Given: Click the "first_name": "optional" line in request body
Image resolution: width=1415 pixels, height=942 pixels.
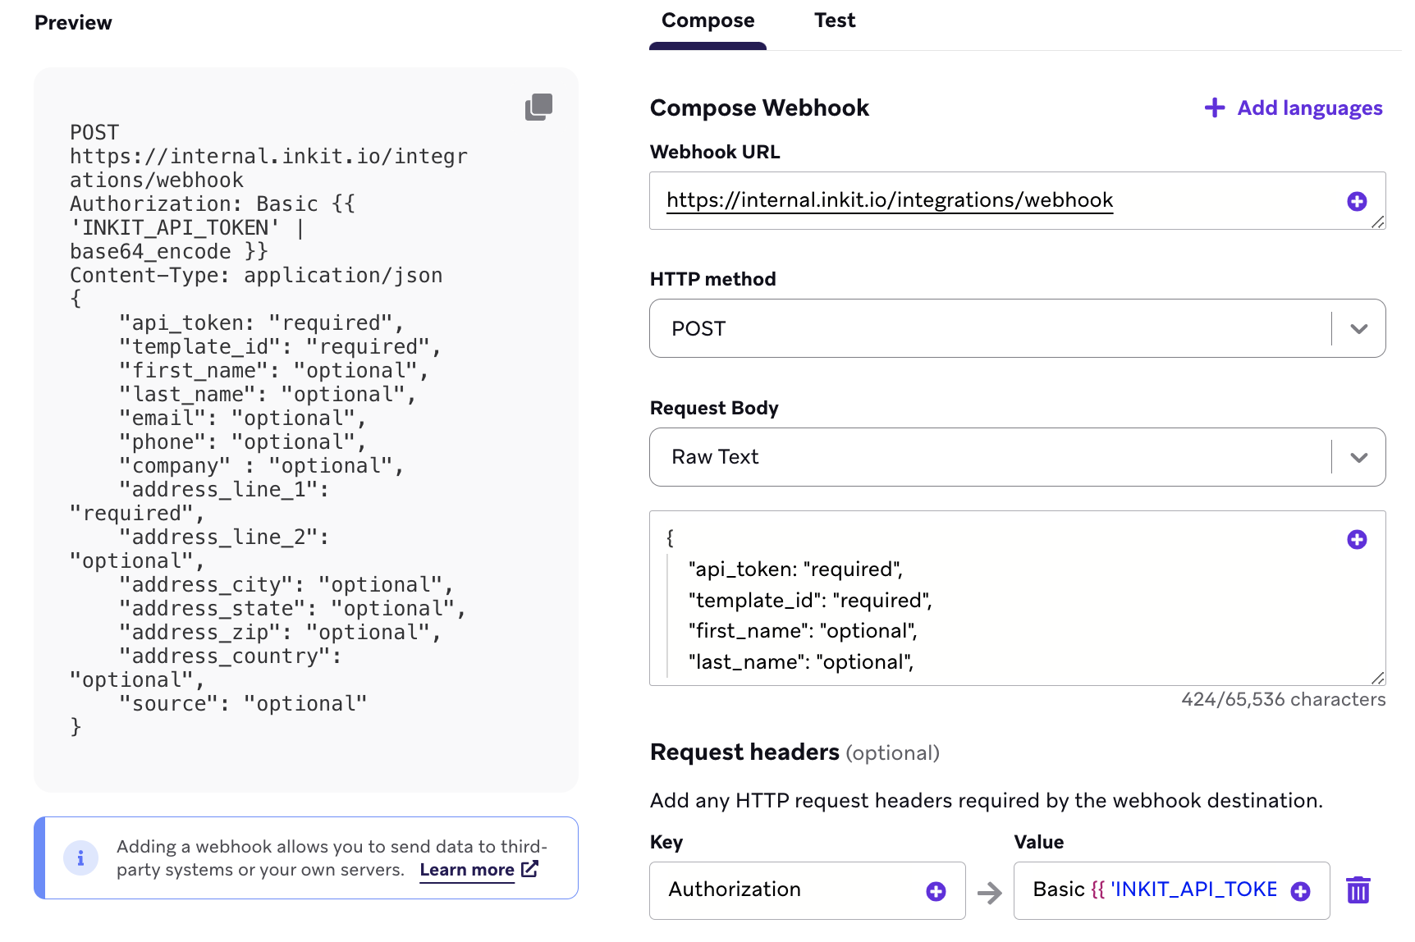Looking at the screenshot, I should pos(803,631).
